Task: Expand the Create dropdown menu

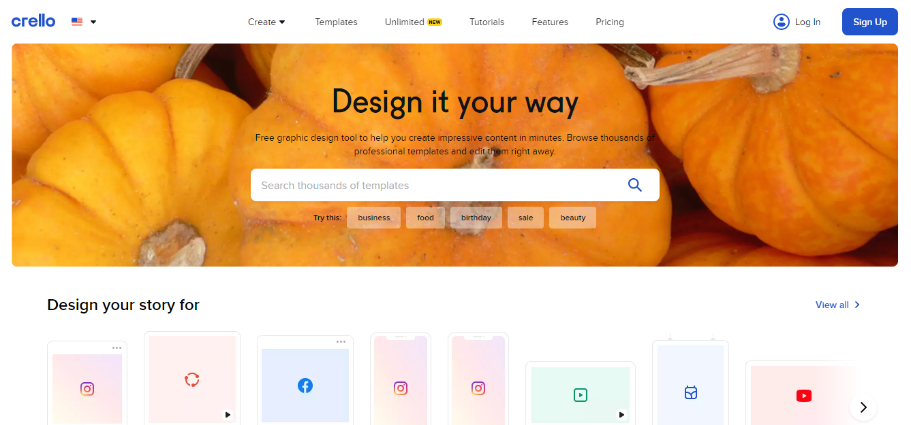Action: coord(266,22)
